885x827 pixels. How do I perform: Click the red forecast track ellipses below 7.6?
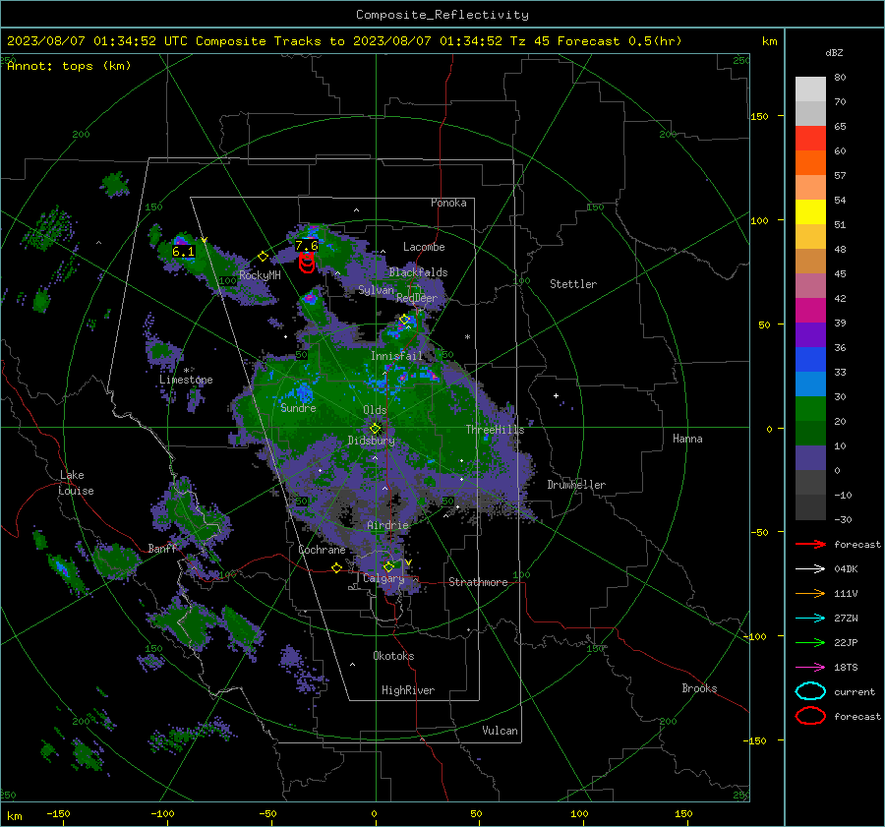307,263
